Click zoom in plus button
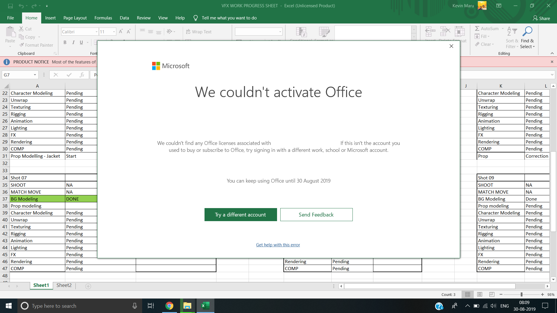 click(542, 294)
